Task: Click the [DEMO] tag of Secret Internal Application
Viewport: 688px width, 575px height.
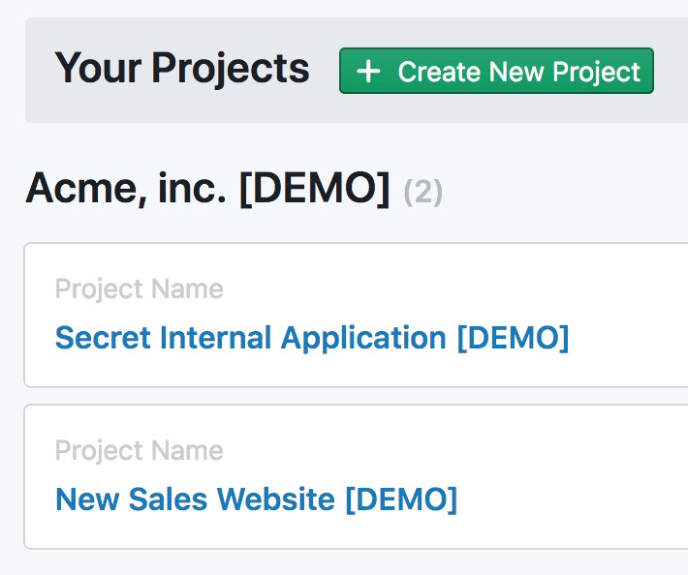Action: 513,338
